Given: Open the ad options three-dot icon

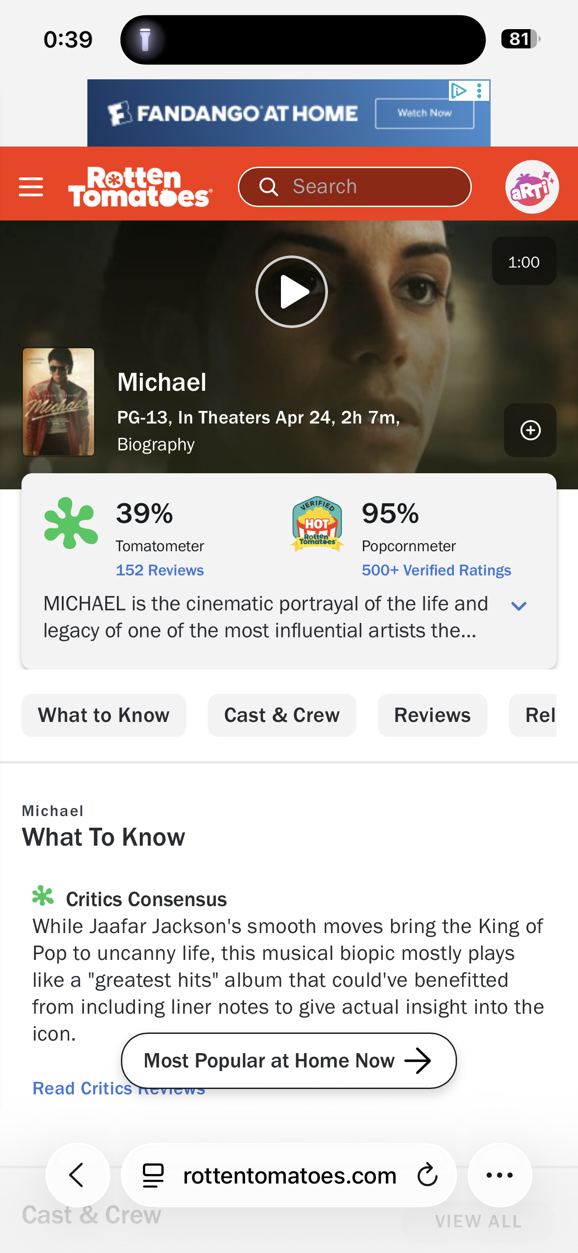Looking at the screenshot, I should [480, 91].
